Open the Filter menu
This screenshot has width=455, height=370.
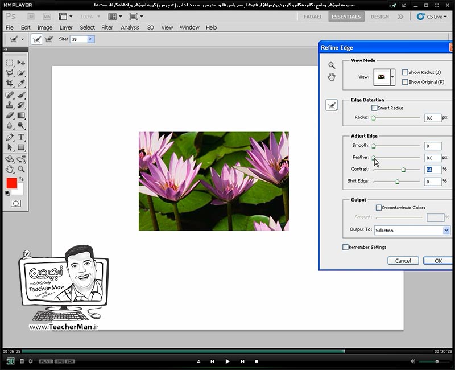[107, 27]
